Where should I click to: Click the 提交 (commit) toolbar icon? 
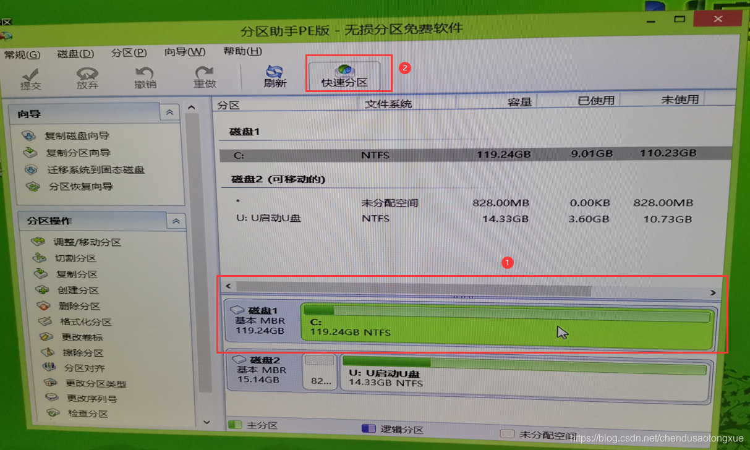pos(30,78)
